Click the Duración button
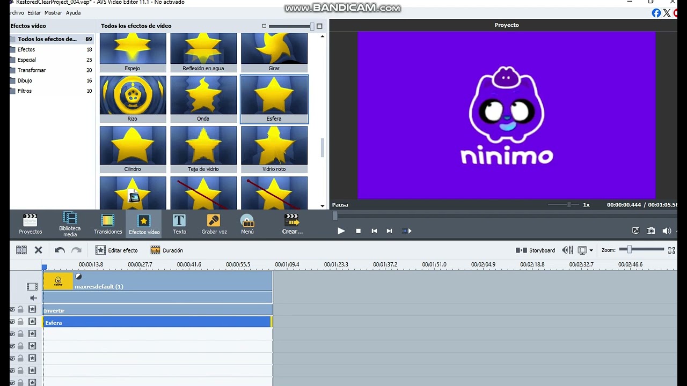Viewport: 687px width, 386px height. click(167, 250)
